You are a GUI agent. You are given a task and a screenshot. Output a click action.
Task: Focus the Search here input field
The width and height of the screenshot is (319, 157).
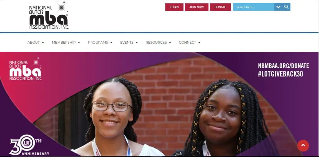(x=254, y=7)
